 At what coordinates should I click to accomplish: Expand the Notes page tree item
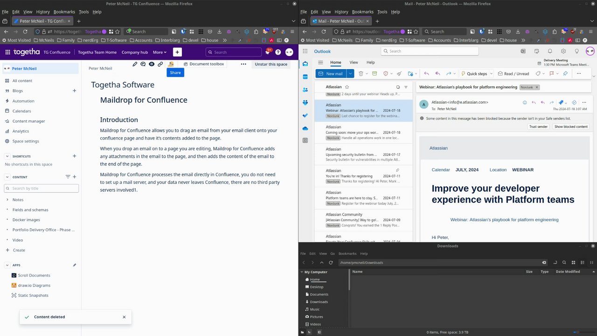7,200
